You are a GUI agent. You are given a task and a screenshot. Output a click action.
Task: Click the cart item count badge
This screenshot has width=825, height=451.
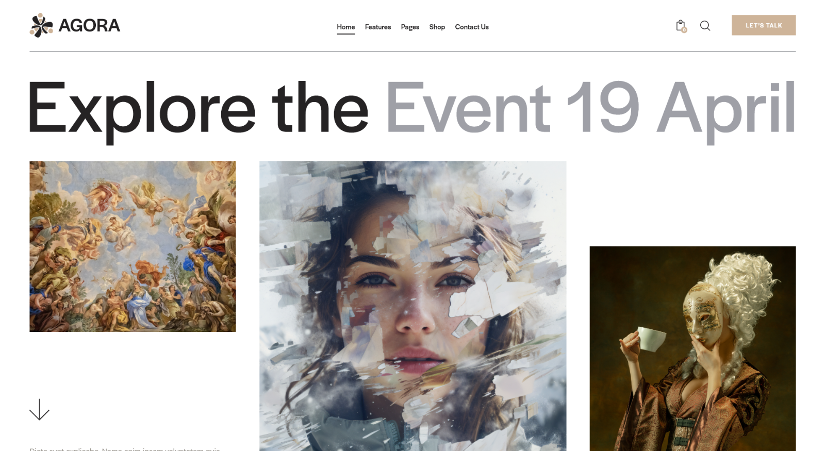pos(684,30)
